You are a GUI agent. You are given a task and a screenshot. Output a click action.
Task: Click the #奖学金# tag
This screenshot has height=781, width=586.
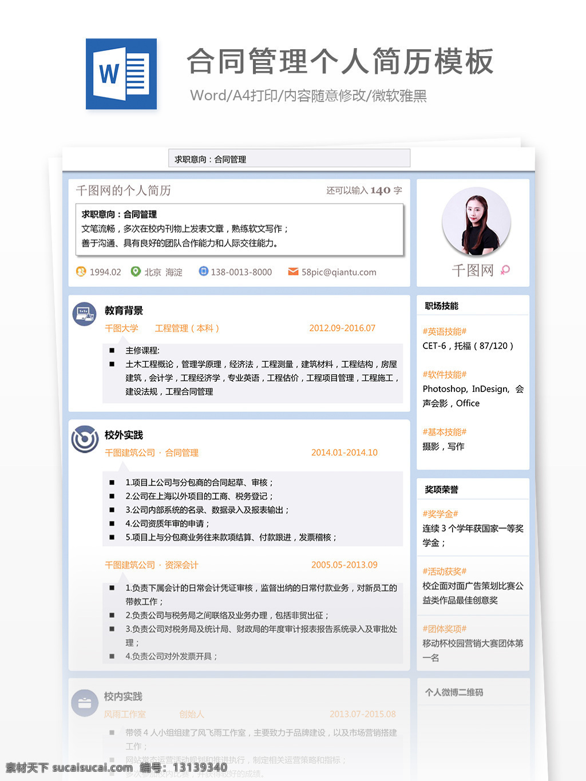440,514
